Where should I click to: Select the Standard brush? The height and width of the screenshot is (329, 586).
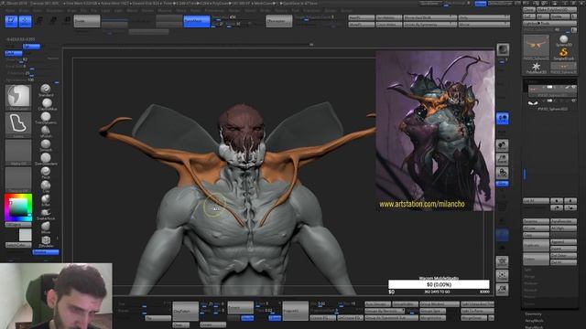click(46, 90)
